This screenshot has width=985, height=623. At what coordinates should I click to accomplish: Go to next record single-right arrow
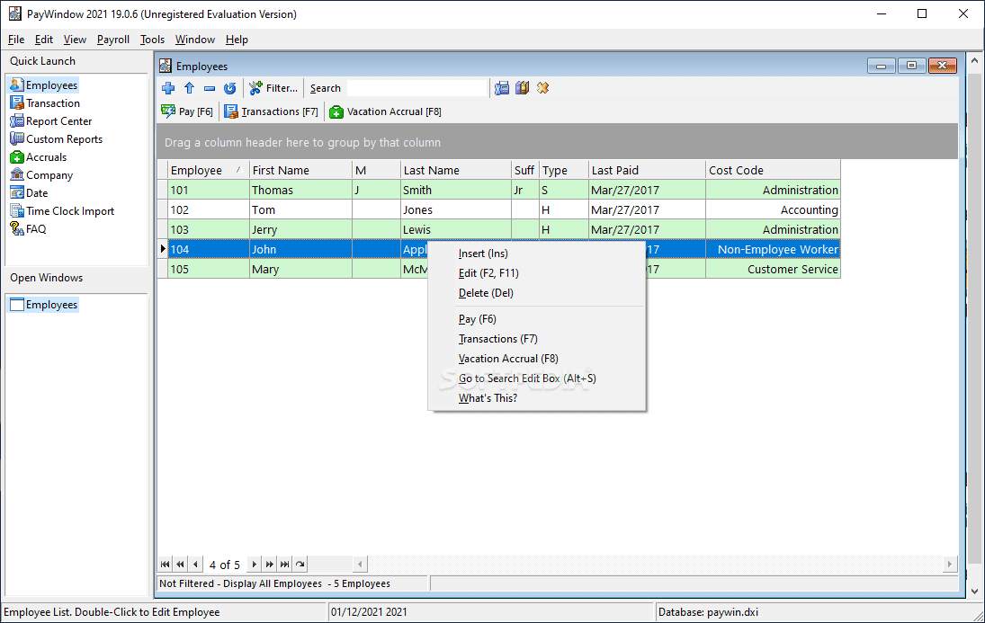coord(255,564)
